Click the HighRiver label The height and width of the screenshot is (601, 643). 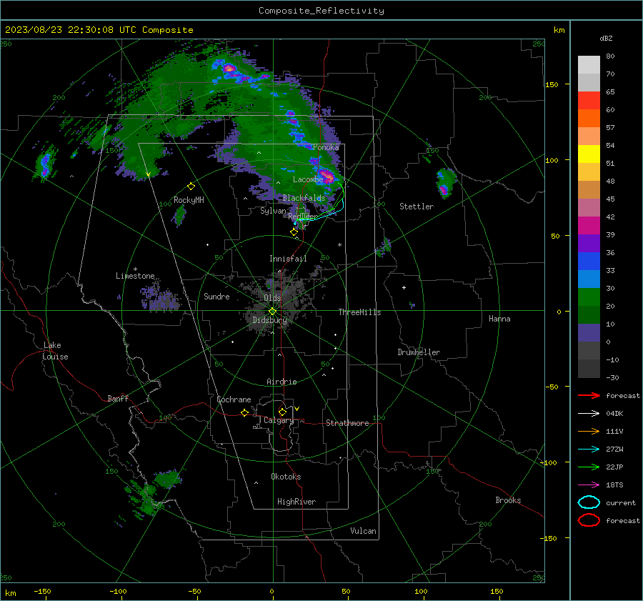point(296,502)
